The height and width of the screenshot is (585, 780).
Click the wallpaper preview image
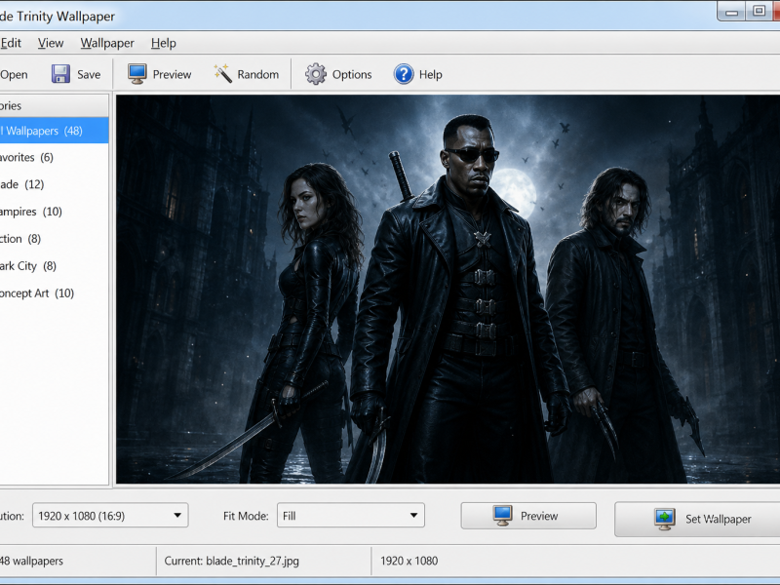point(448,289)
